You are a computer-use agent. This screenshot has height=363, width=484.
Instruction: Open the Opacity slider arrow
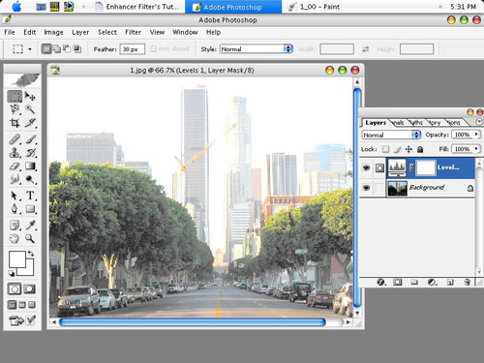tap(476, 135)
